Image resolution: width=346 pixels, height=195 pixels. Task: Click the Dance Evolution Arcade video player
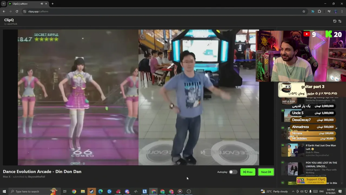(x=138, y=97)
